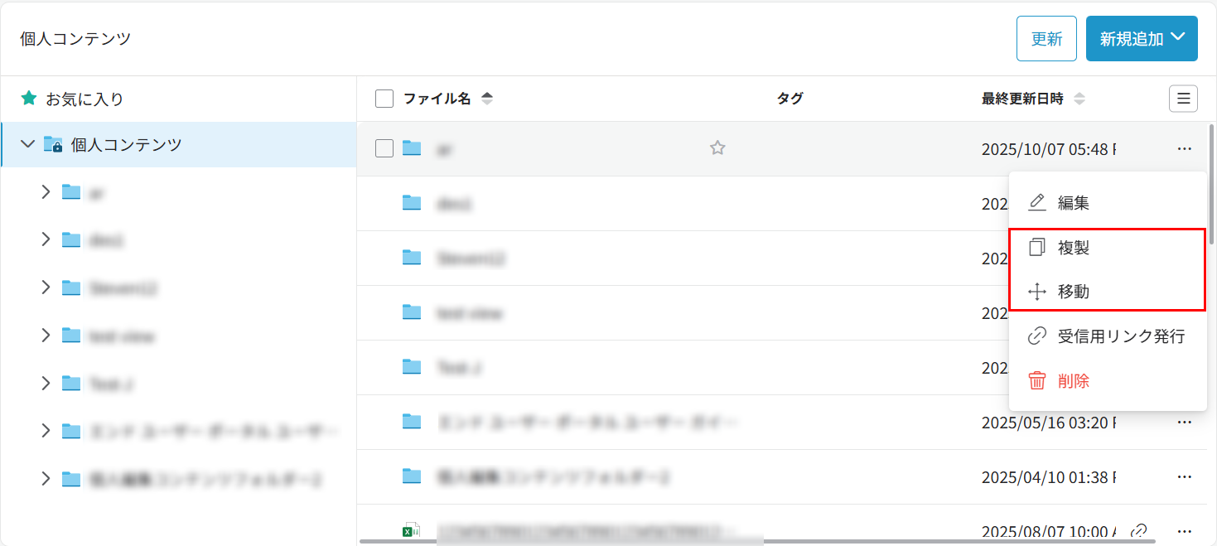Open the 新規追加 dropdown
Screen dimensions: 1217x546
click(1142, 39)
